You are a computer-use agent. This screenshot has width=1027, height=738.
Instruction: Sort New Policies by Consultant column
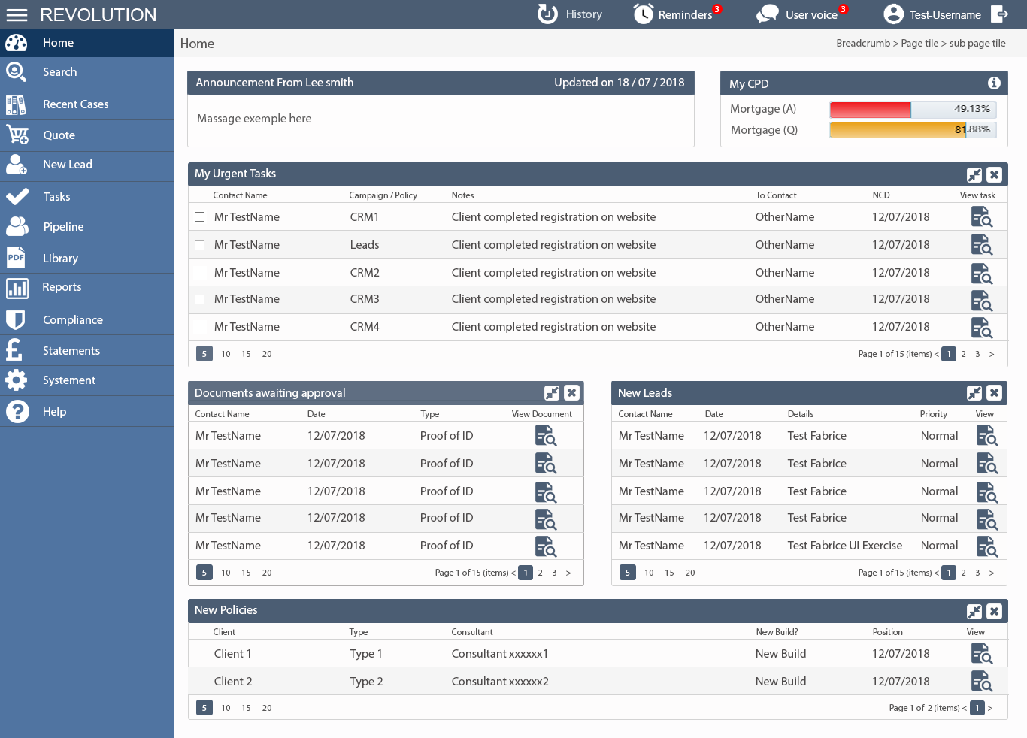472,632
